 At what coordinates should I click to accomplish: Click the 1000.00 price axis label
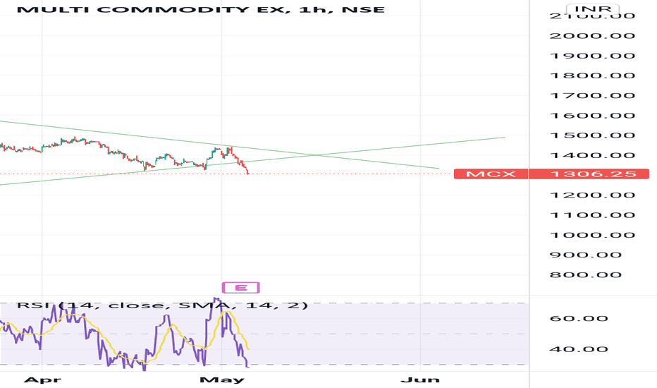coord(592,236)
